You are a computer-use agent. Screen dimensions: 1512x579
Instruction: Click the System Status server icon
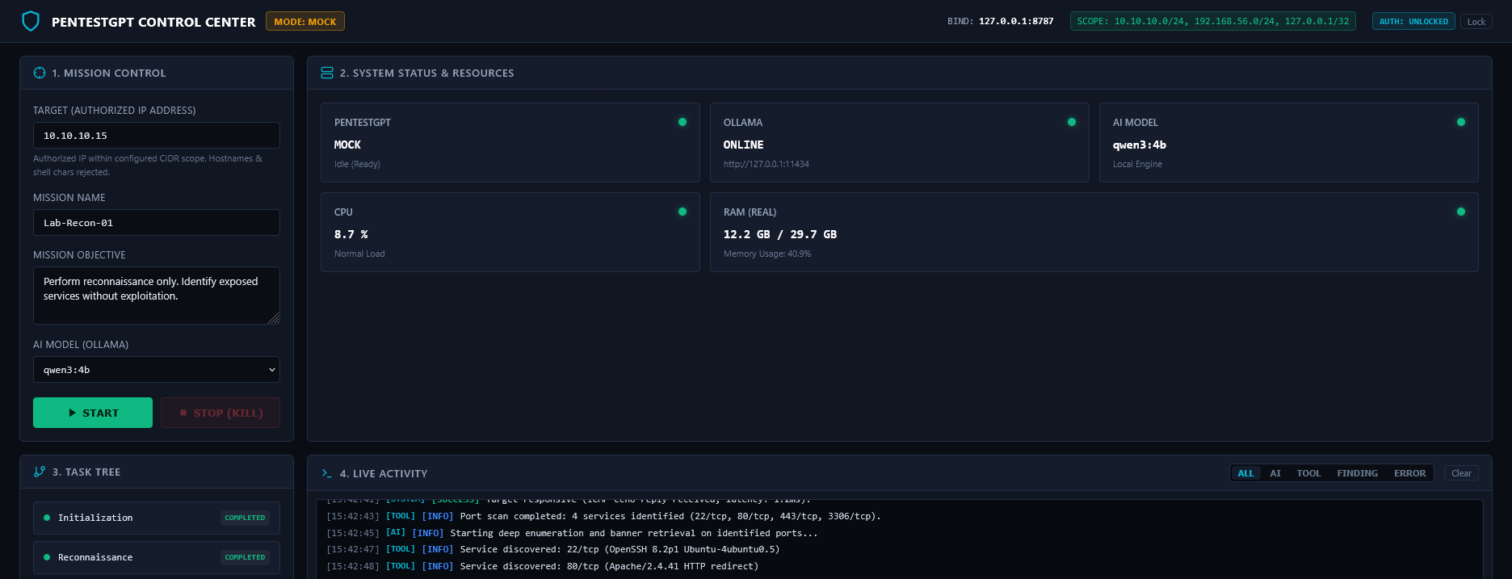(x=327, y=73)
